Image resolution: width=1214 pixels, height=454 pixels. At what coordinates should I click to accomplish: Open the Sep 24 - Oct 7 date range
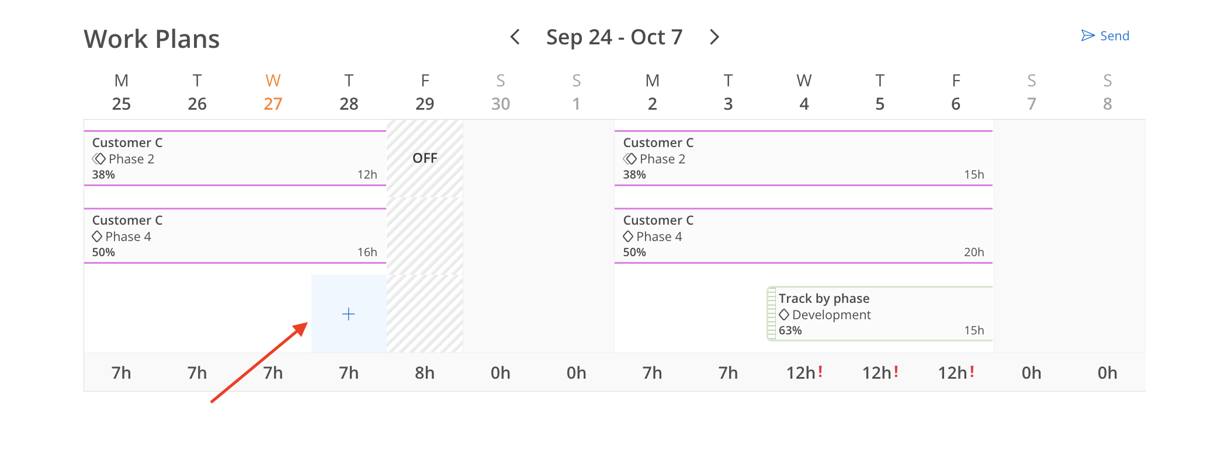[614, 37]
